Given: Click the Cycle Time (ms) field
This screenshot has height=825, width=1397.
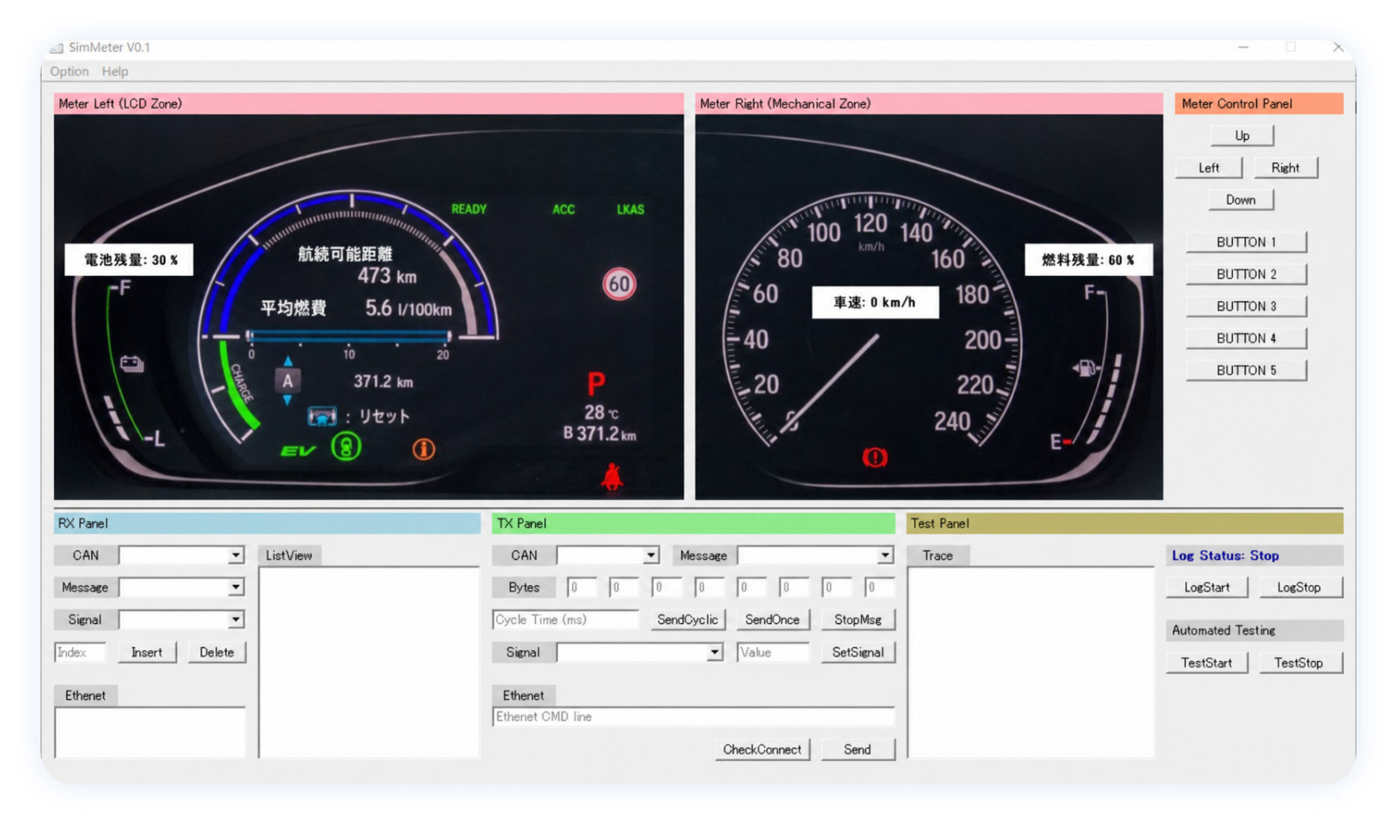Looking at the screenshot, I should pos(566,620).
